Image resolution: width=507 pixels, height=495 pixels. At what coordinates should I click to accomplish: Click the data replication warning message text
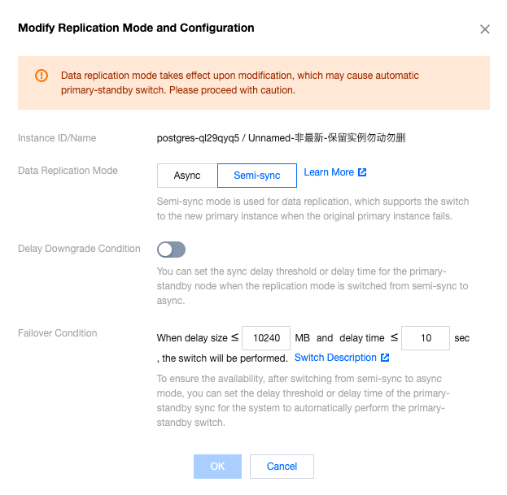point(240,82)
